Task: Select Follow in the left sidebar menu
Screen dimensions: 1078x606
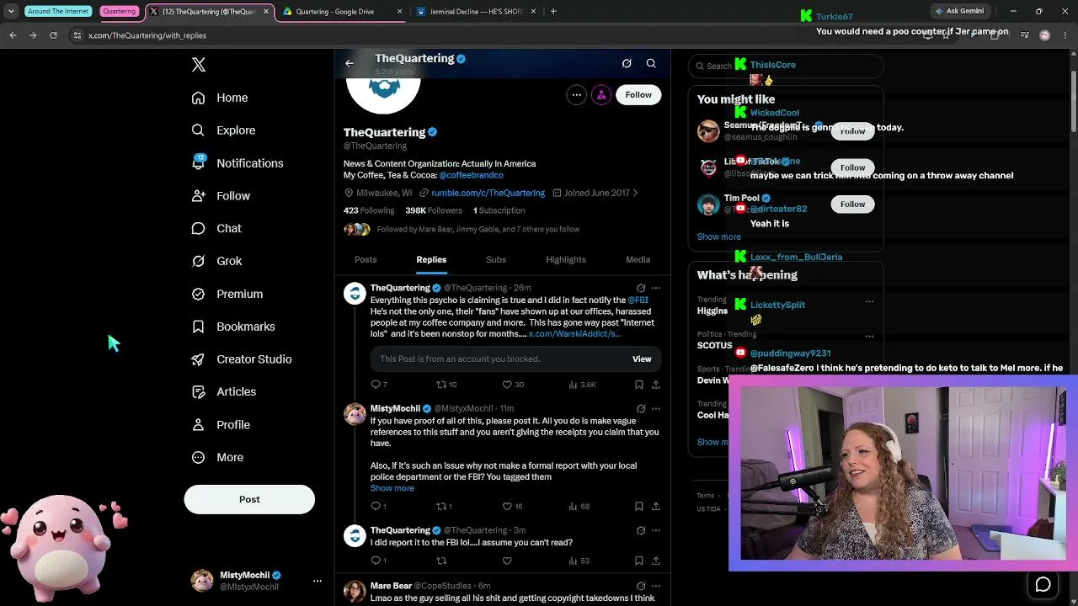Action: coord(221,196)
